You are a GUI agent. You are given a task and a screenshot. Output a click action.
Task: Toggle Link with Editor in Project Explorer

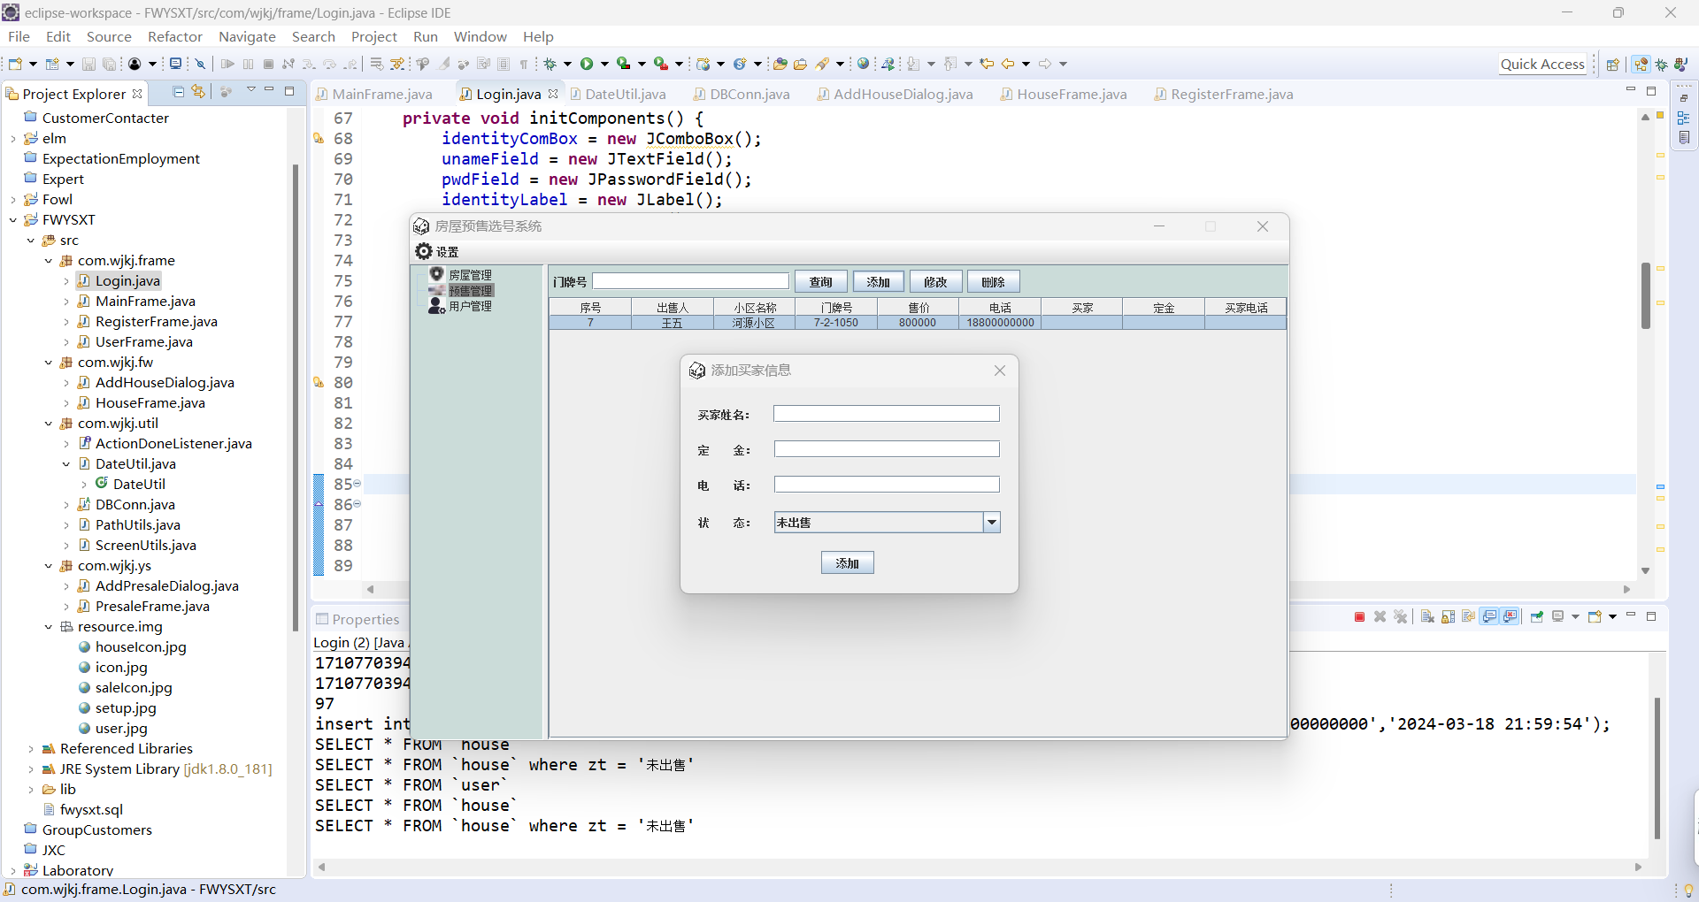198,91
